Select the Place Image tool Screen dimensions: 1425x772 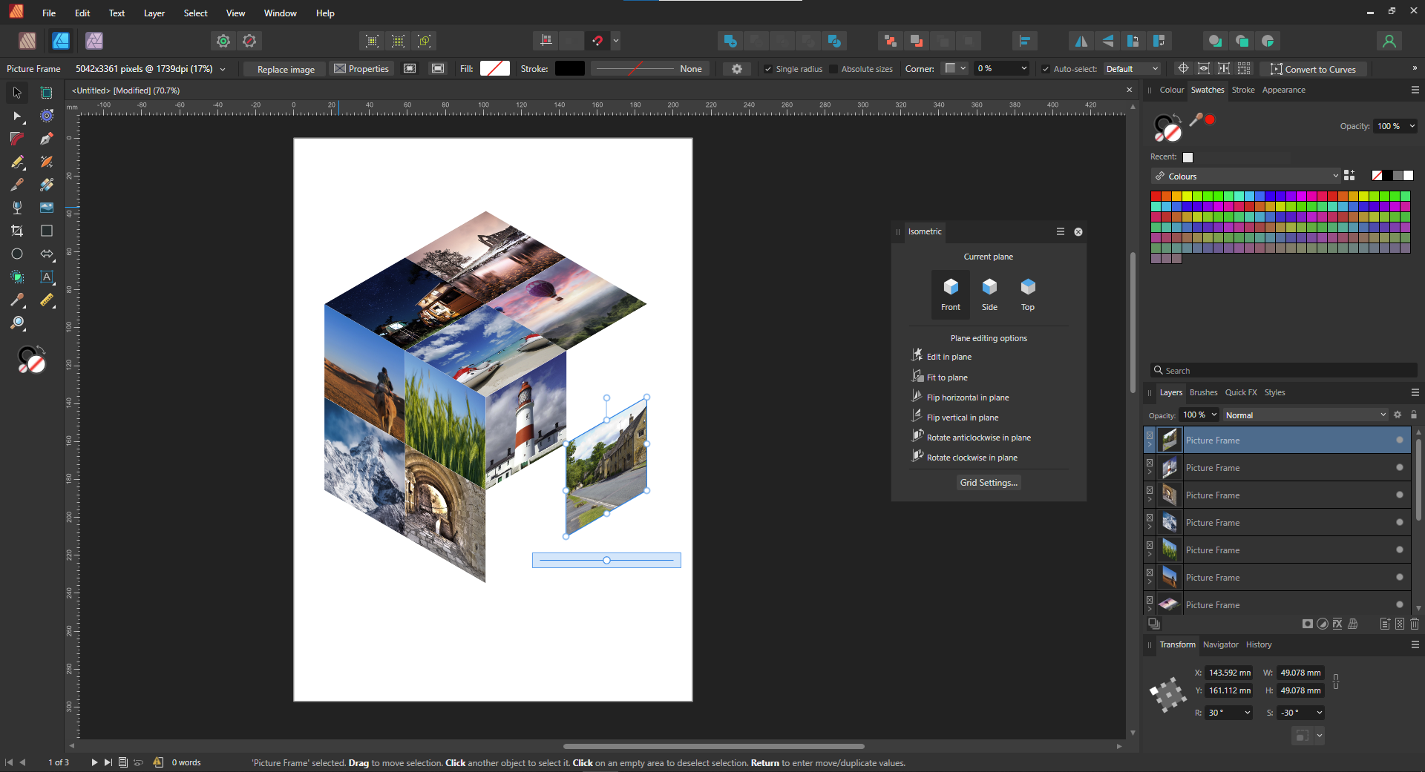47,208
